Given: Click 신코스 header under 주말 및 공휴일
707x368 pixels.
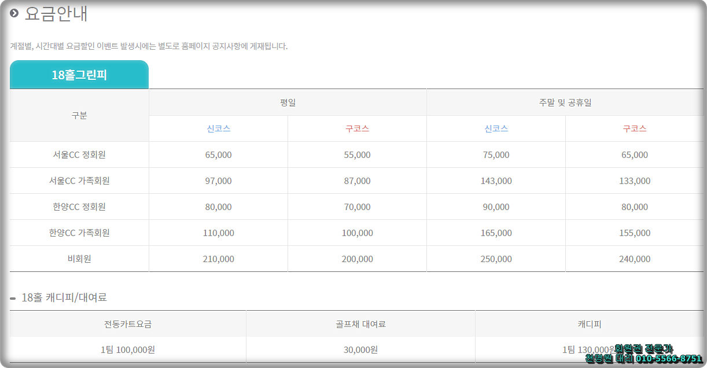Looking at the screenshot, I should [496, 128].
